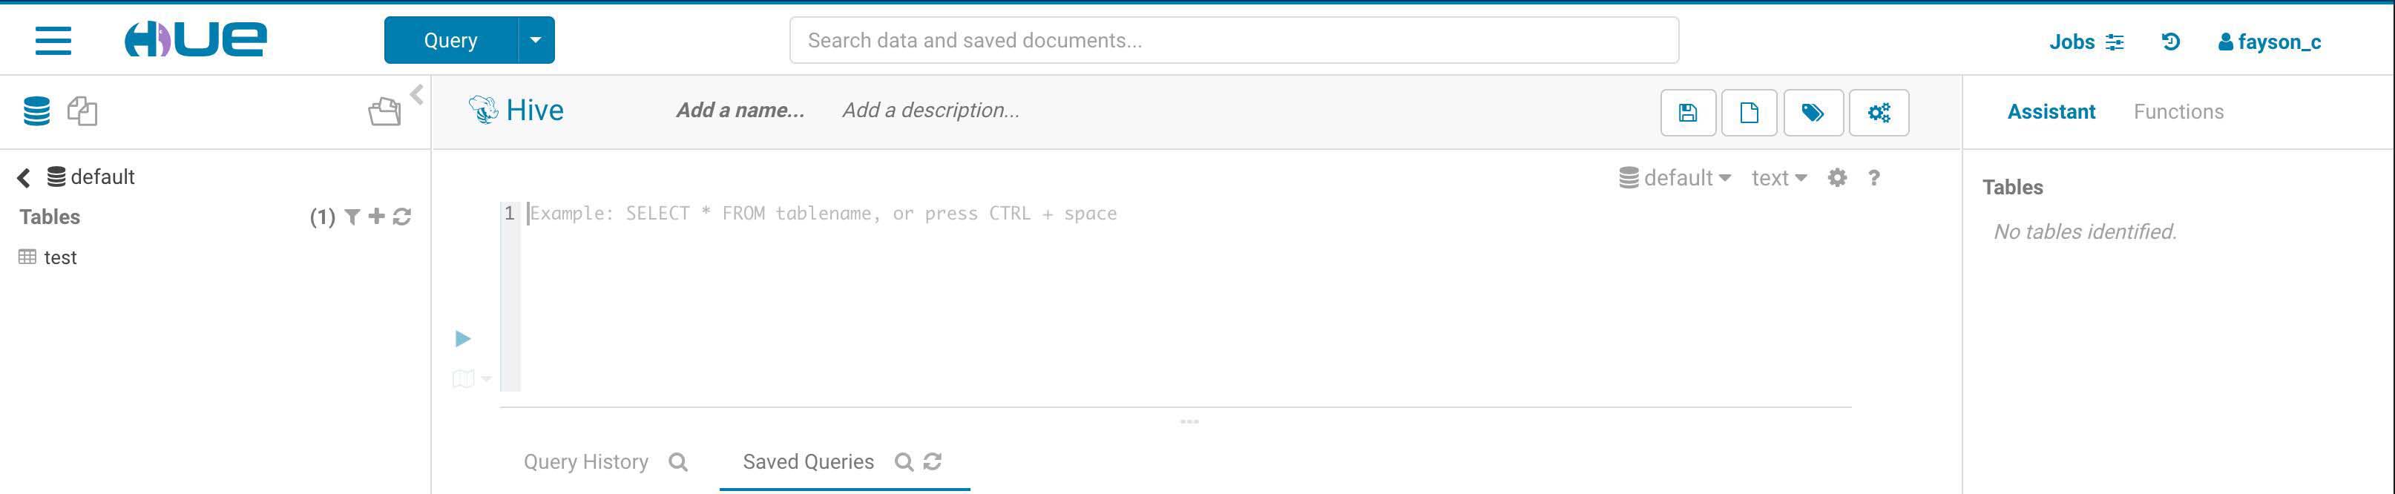Open the Jobs link
Image resolution: width=2395 pixels, height=494 pixels.
(2086, 42)
